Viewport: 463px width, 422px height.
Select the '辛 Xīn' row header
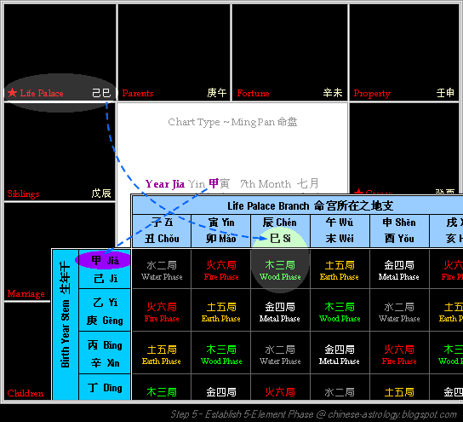tap(106, 363)
